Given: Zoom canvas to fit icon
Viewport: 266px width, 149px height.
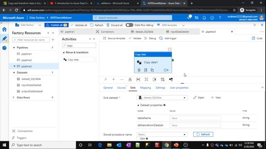Looking at the screenshot, I should coord(138,79).
